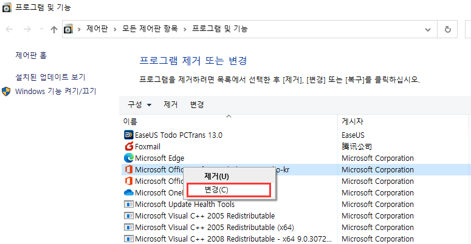Image resolution: width=471 pixels, height=244 pixels.
Task: Open the 제어판 홈 link
Action: (x=31, y=55)
